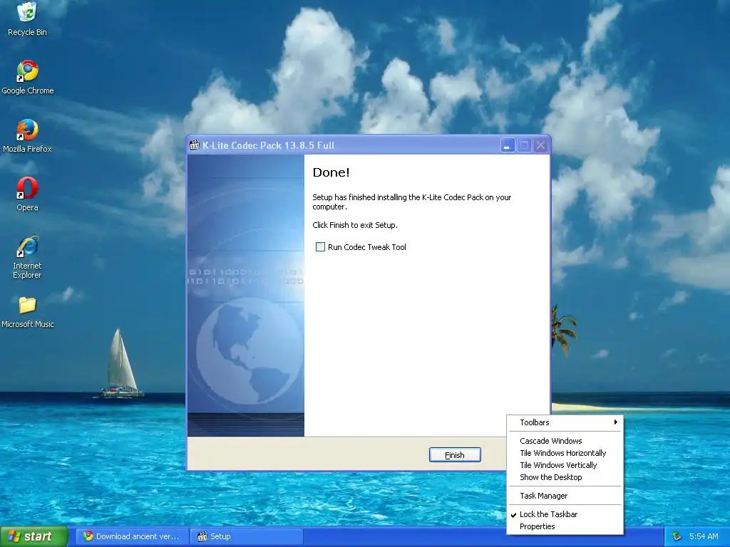Close the K-Lite Codec Pack setup window

(x=540, y=145)
